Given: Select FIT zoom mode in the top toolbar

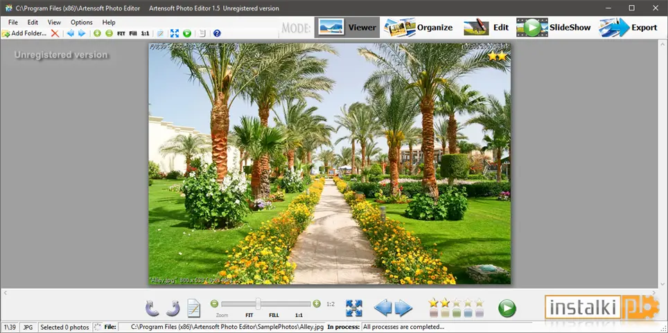Looking at the screenshot, I should [x=121, y=33].
